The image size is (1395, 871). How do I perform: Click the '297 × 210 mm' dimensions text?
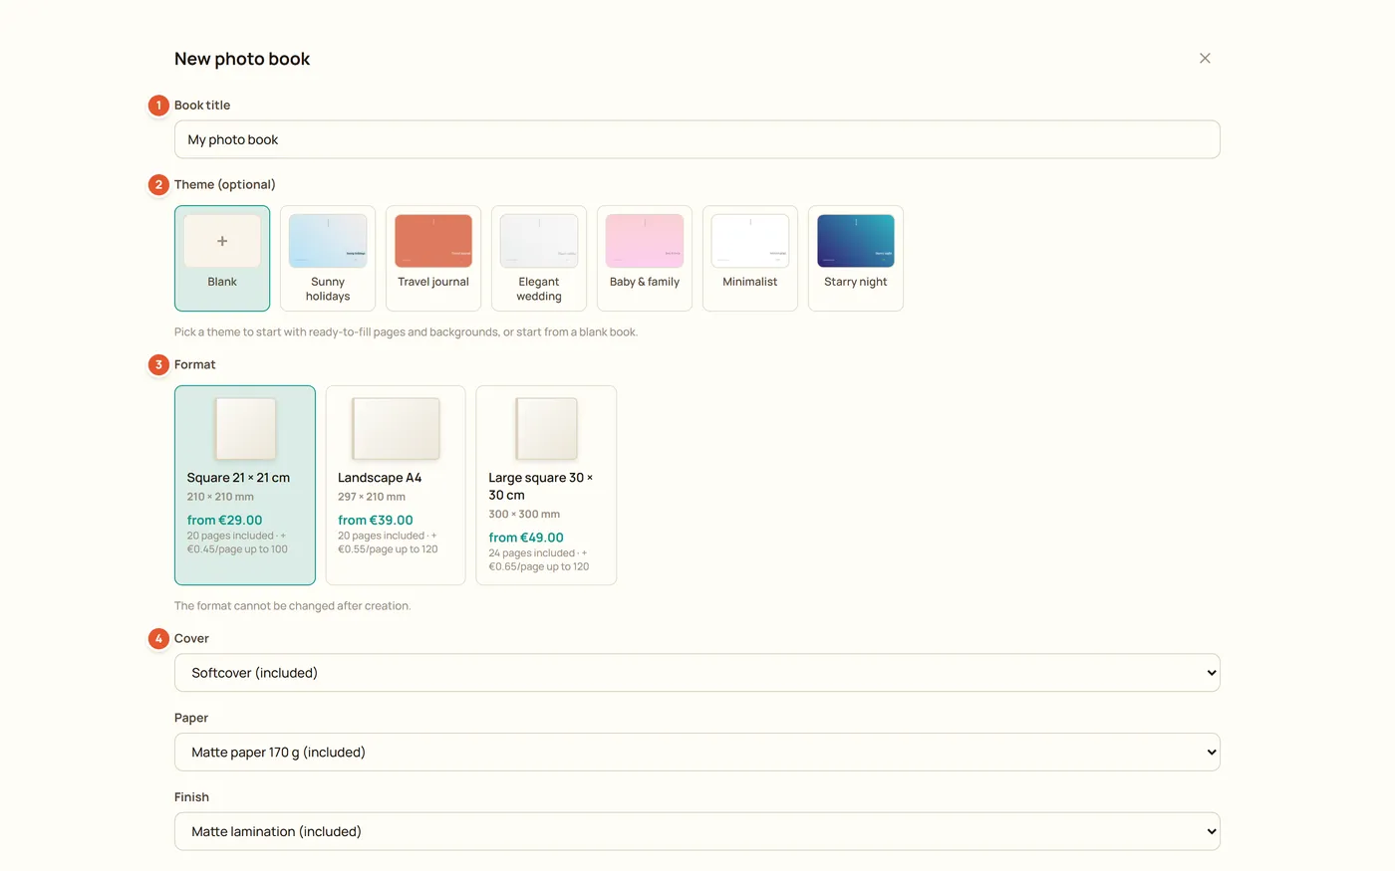point(372,497)
